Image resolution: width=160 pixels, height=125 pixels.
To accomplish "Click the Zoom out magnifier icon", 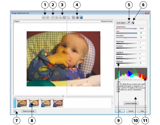I will coord(60,17).
